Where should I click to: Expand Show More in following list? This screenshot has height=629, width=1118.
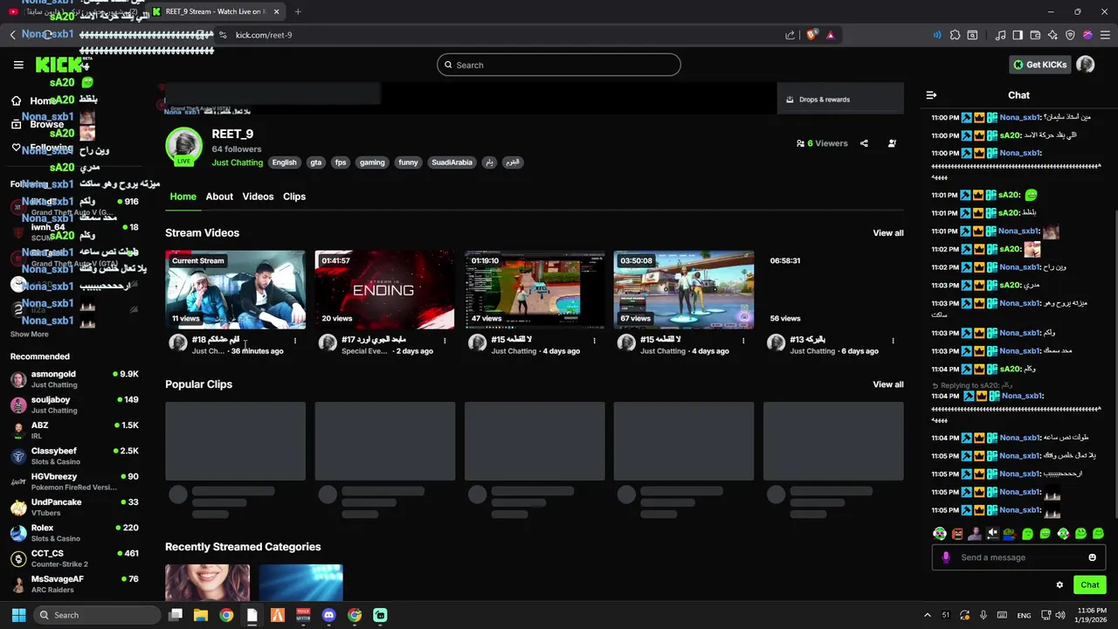[30, 334]
